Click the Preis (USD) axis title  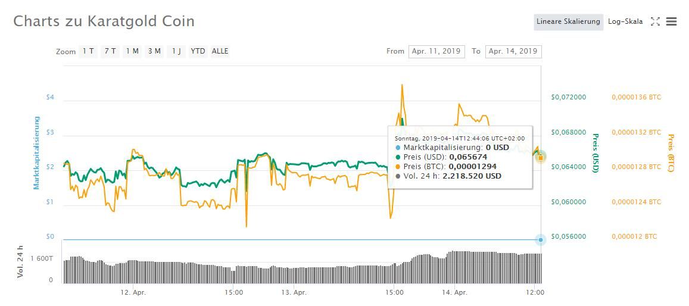pos(596,153)
